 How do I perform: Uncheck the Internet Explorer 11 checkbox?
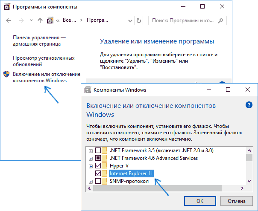click(98, 173)
